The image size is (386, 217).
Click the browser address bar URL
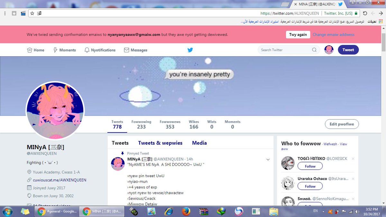(290, 14)
